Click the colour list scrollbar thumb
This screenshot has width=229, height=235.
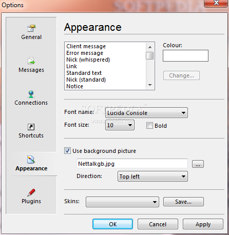(x=150, y=56)
